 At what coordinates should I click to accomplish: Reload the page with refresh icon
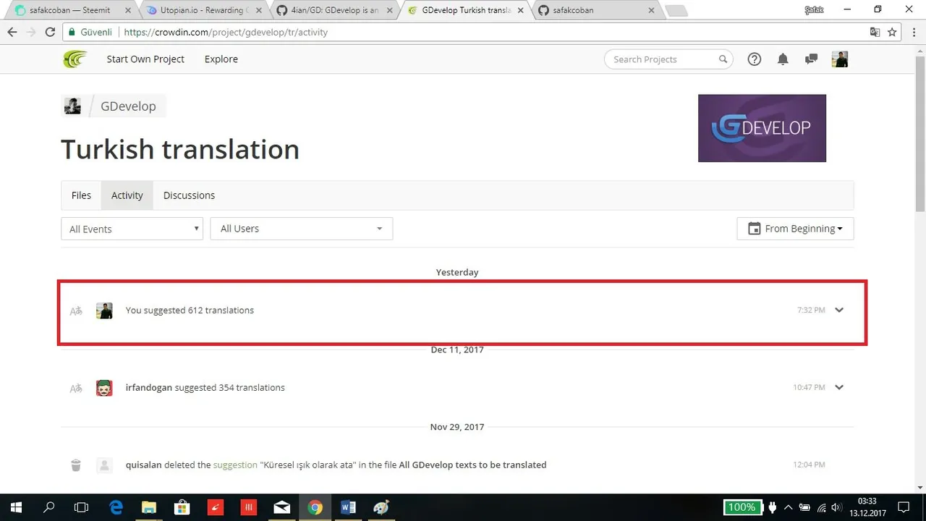coord(50,33)
